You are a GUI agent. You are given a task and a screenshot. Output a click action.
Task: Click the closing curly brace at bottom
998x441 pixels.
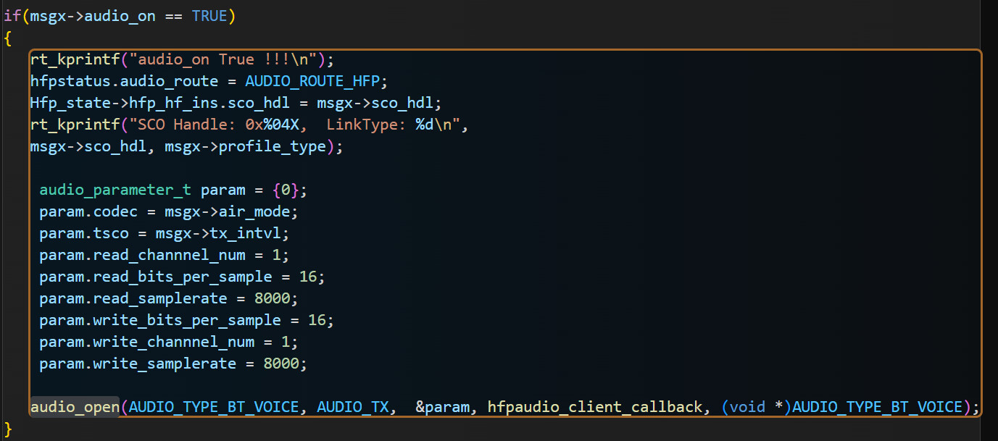click(8, 429)
